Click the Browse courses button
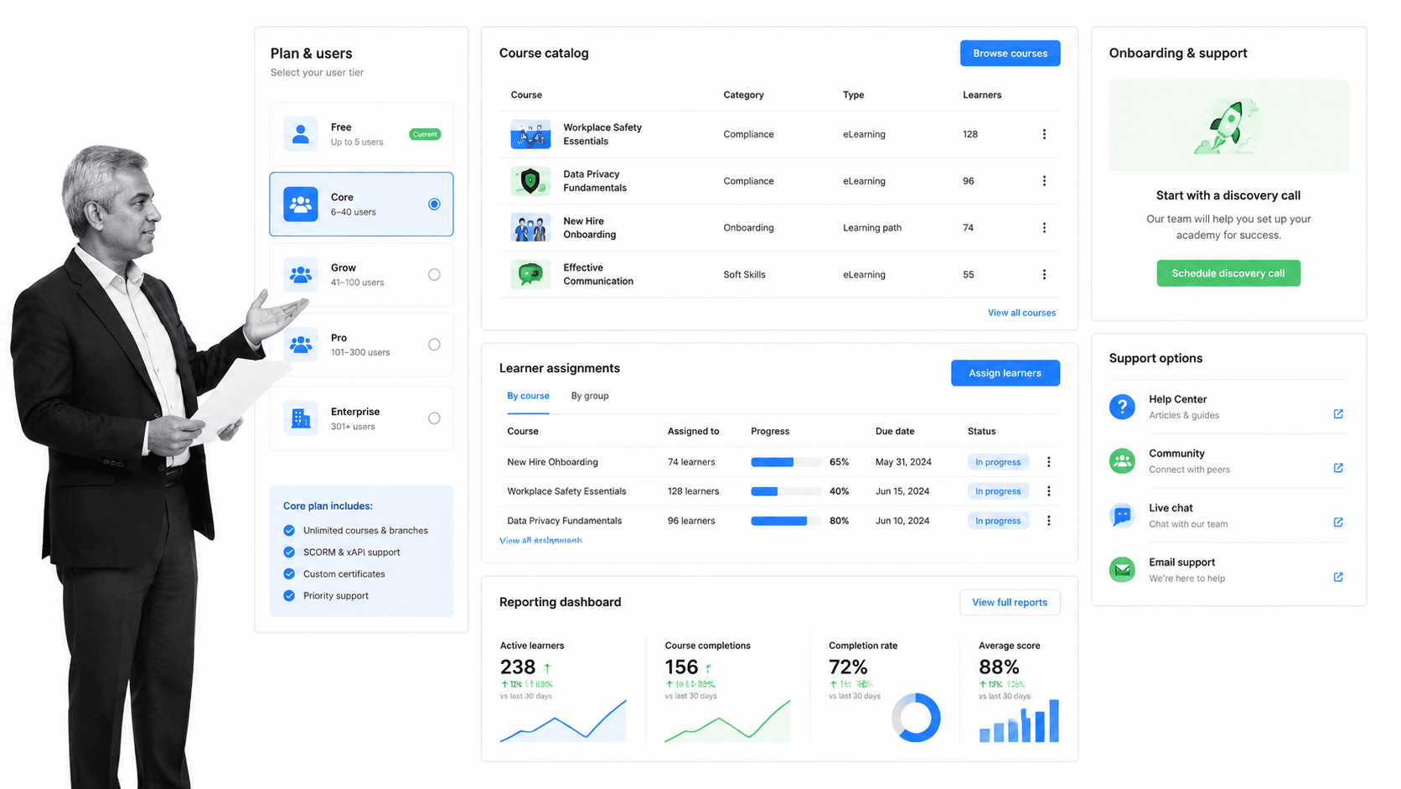This screenshot has width=1401, height=789. [x=1010, y=53]
